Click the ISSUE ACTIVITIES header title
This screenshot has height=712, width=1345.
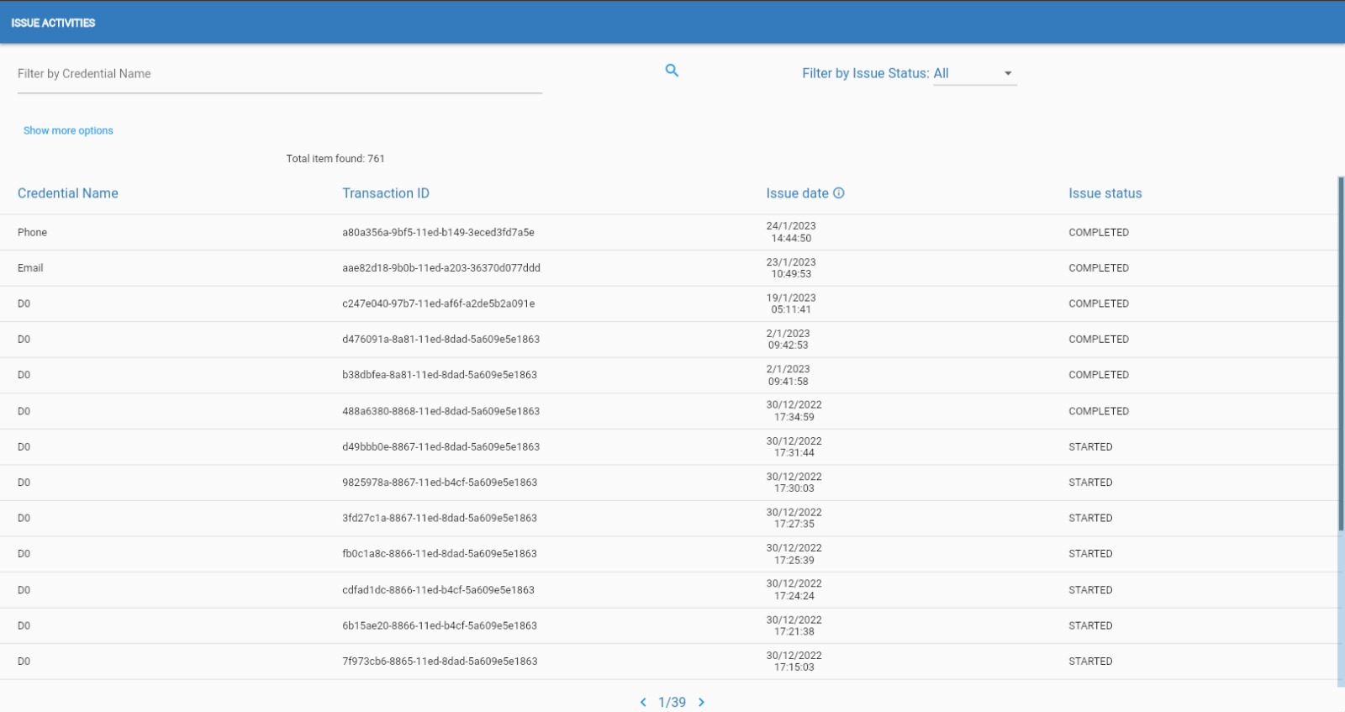pos(53,23)
